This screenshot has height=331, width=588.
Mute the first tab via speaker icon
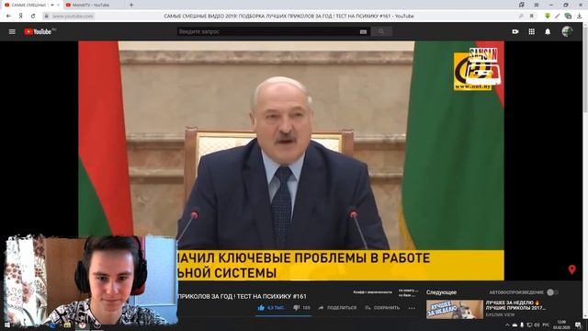(x=51, y=5)
